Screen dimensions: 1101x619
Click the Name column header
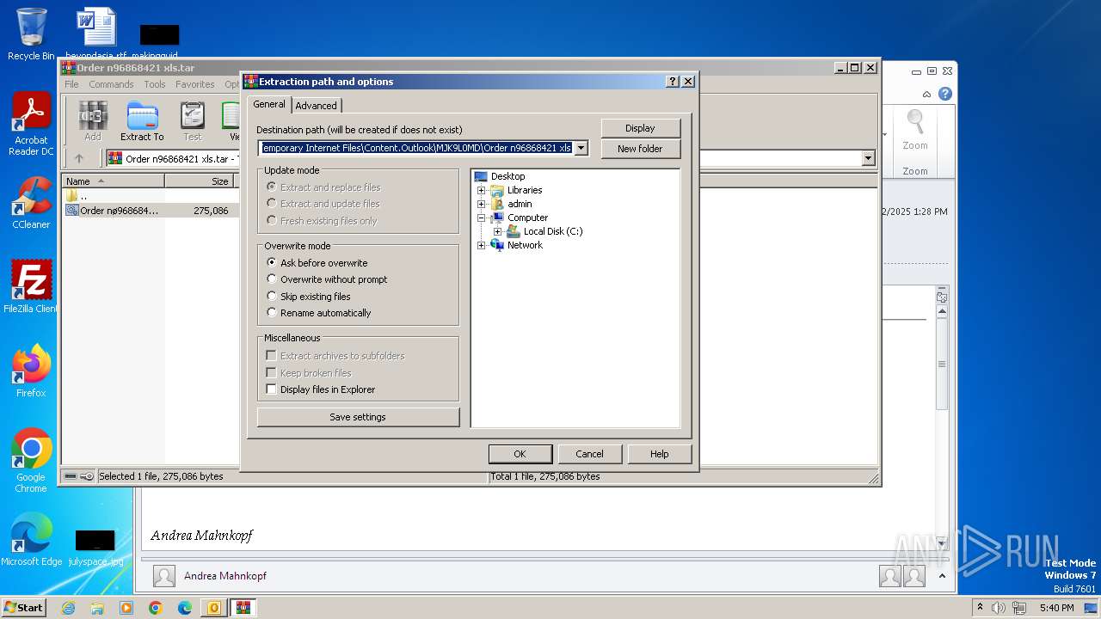click(114, 181)
